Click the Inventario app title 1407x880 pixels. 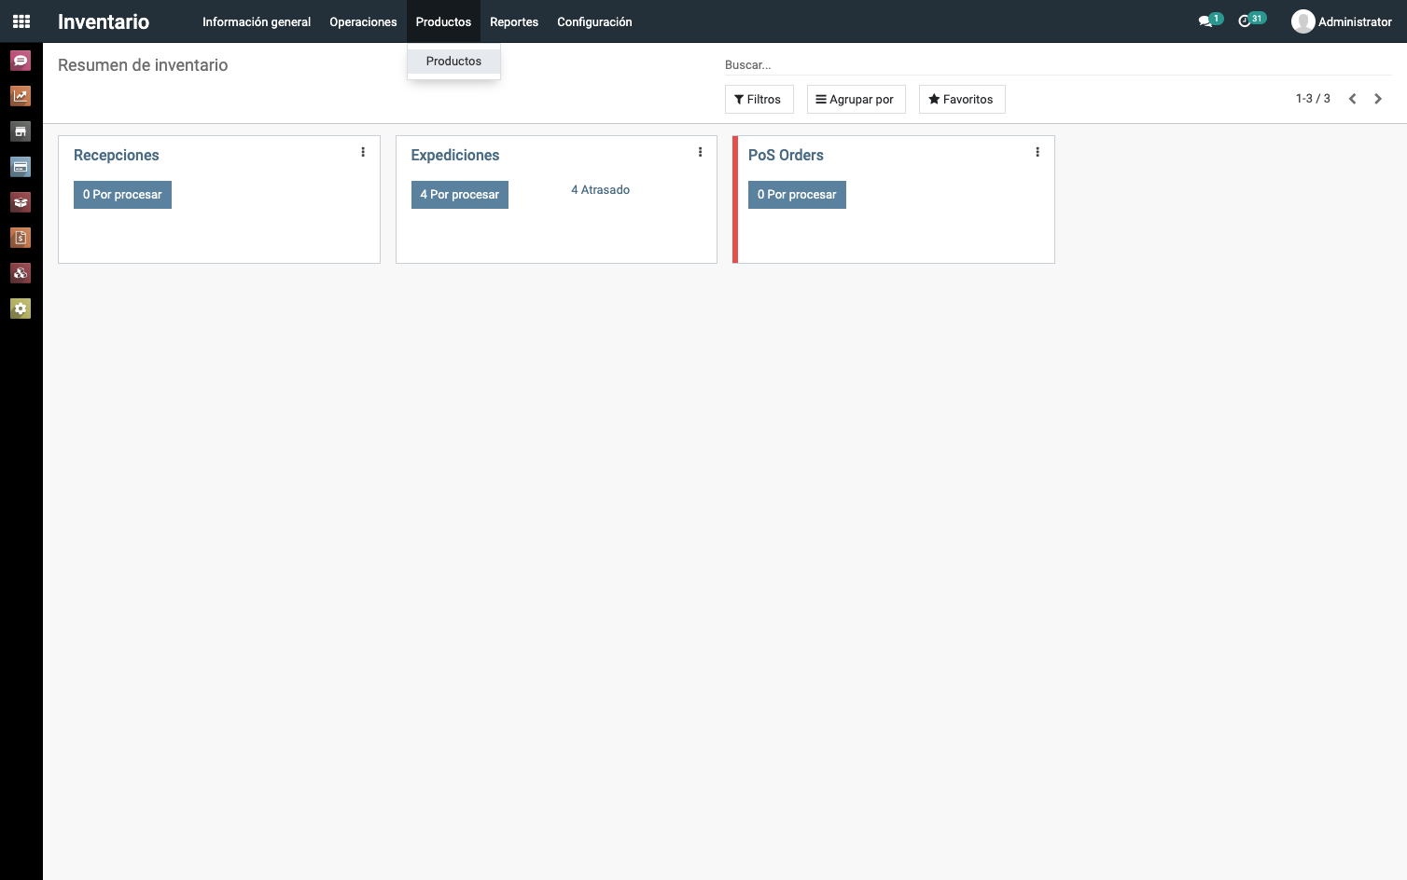tap(104, 21)
